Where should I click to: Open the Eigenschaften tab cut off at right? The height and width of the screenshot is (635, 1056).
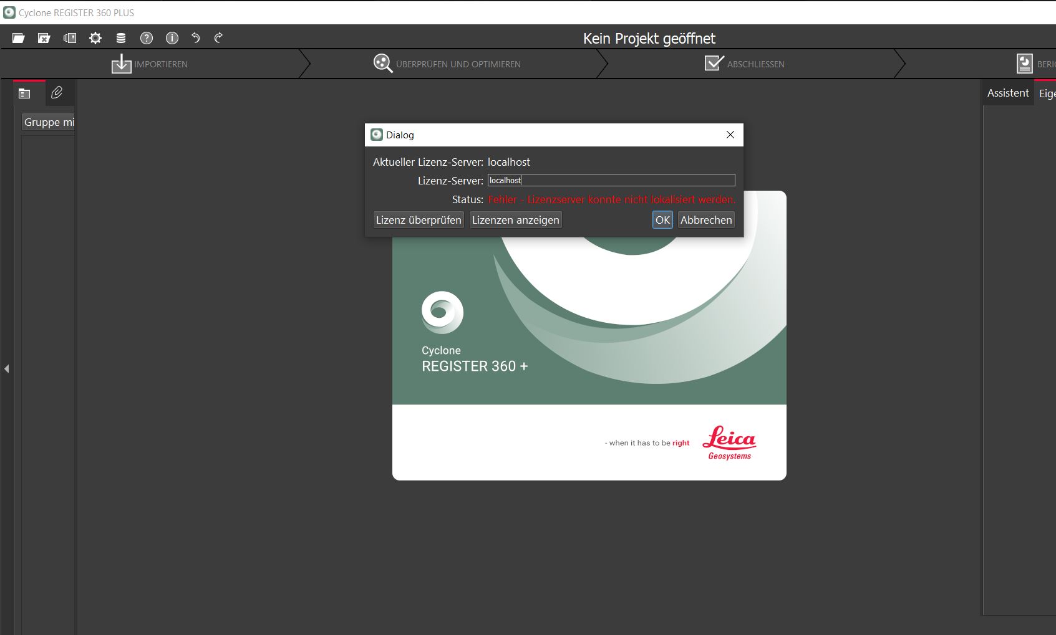click(1046, 93)
